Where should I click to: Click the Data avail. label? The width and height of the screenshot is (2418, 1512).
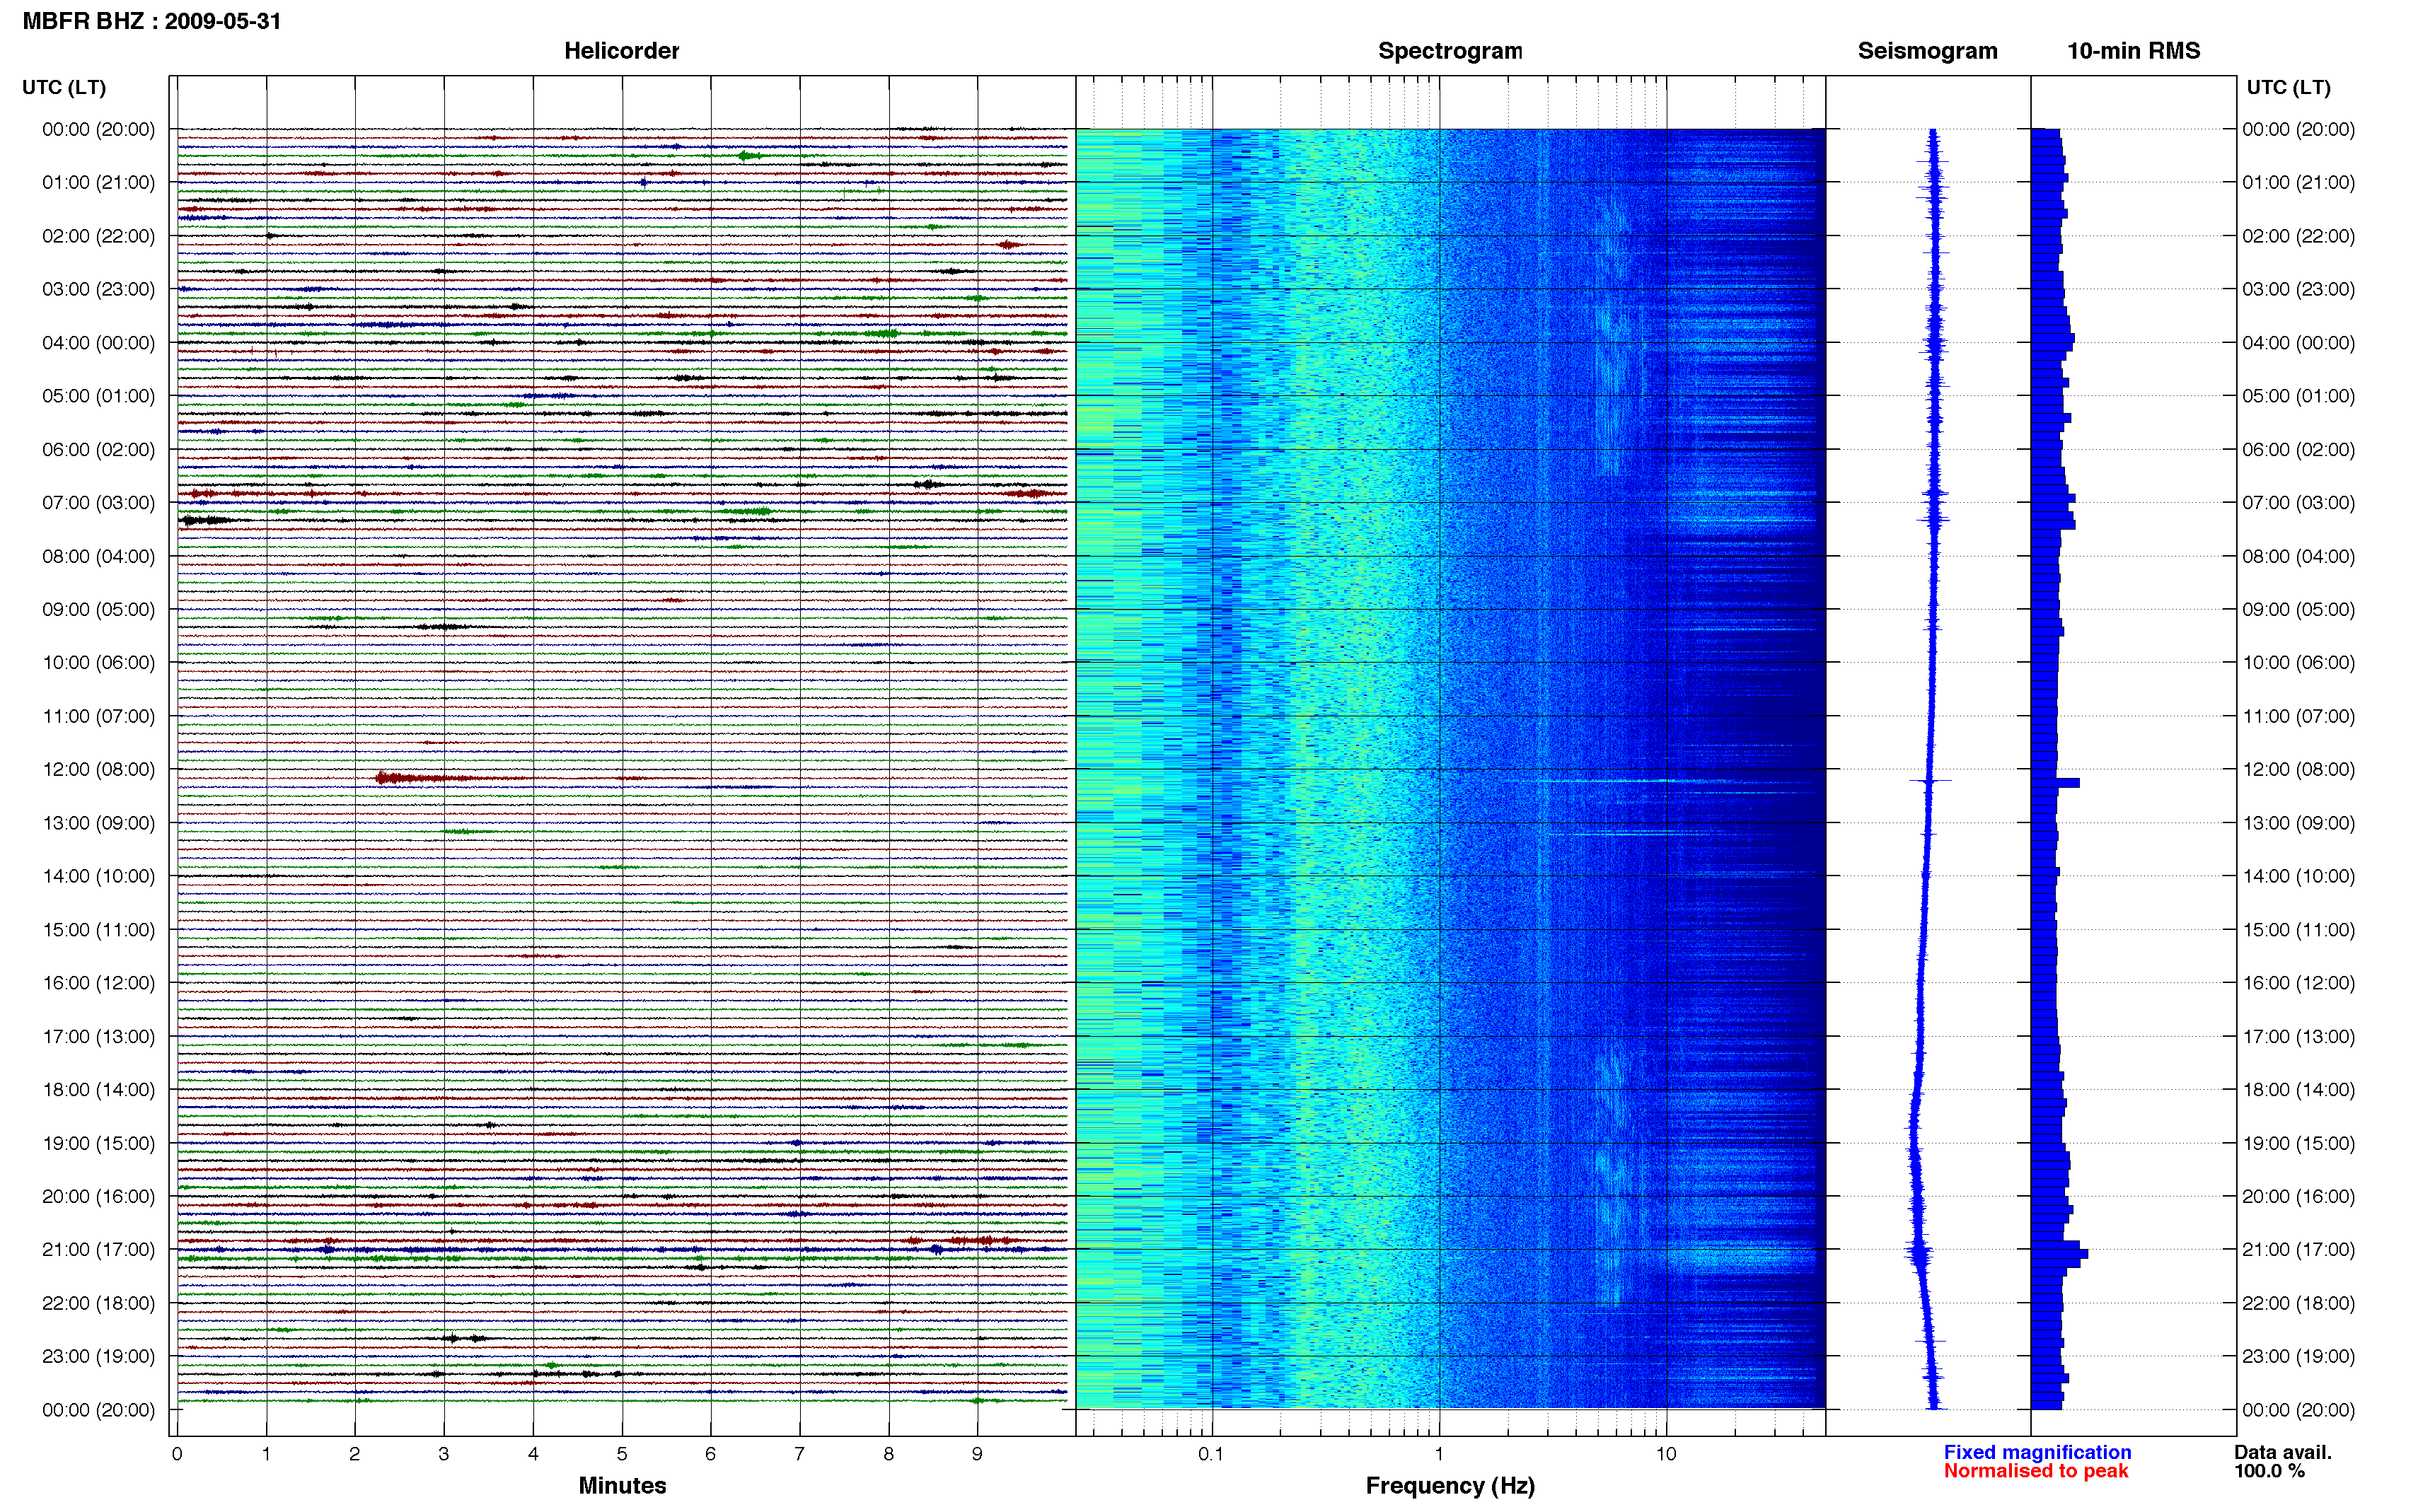pos(2282,1452)
